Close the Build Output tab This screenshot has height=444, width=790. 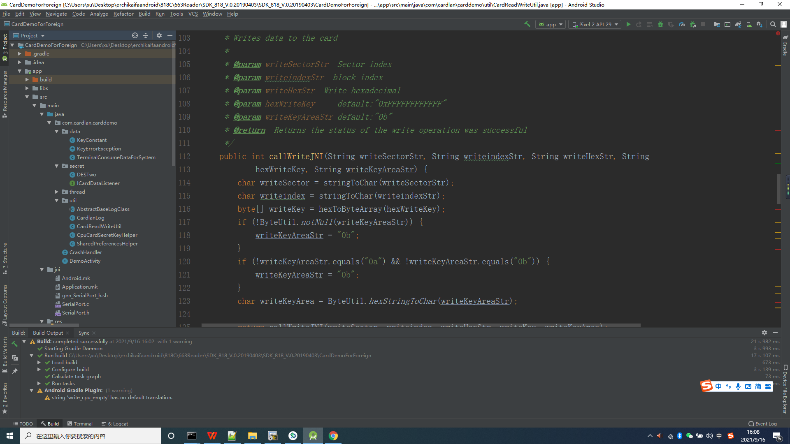pyautogui.click(x=67, y=333)
